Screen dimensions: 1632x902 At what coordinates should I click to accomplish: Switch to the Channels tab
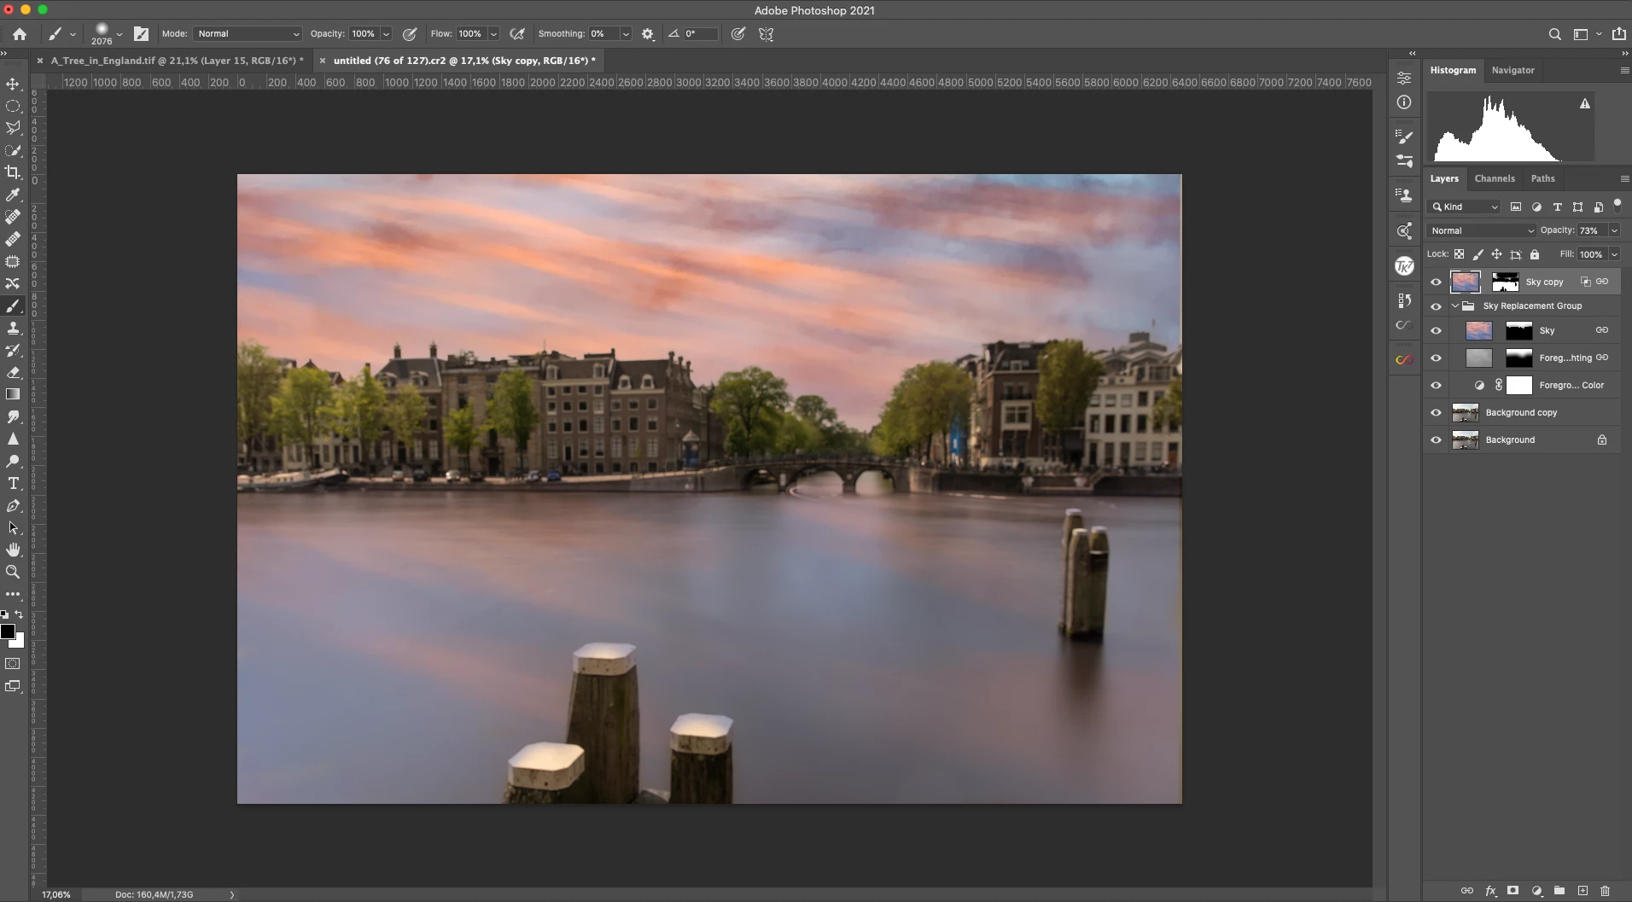pyautogui.click(x=1495, y=178)
